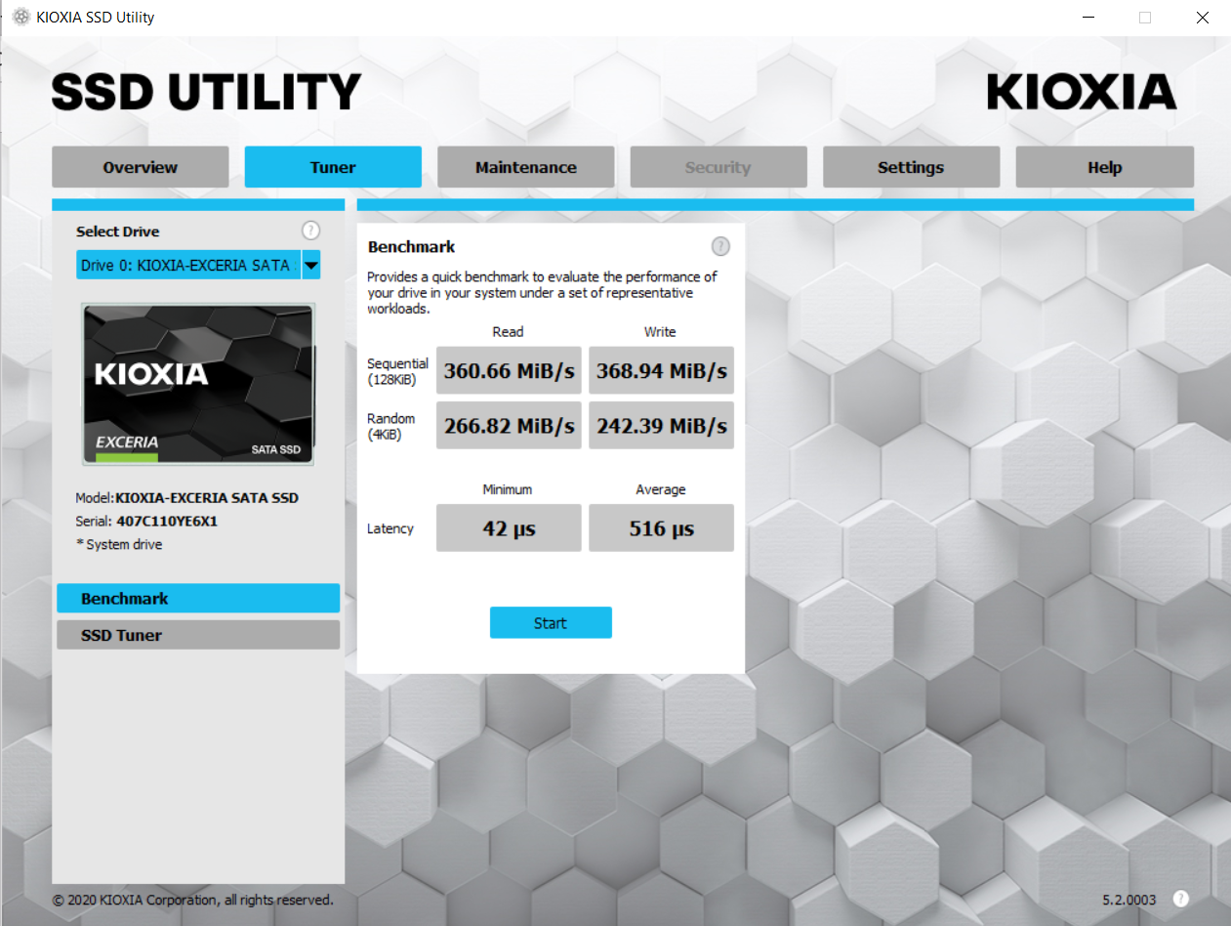Click the KIOXIA SSD Utility title bar icon

[21, 17]
